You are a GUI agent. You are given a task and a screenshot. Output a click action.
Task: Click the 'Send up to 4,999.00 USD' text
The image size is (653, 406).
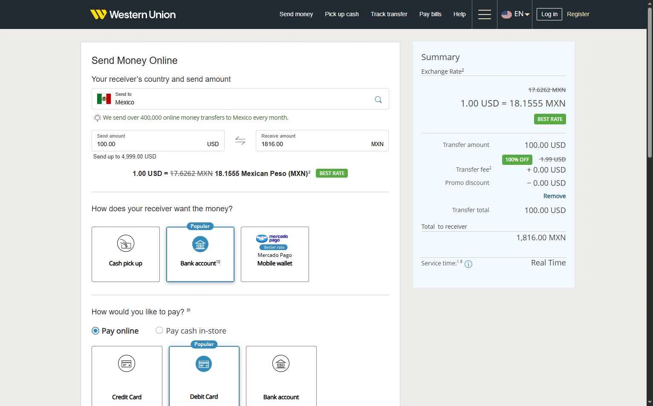125,156
